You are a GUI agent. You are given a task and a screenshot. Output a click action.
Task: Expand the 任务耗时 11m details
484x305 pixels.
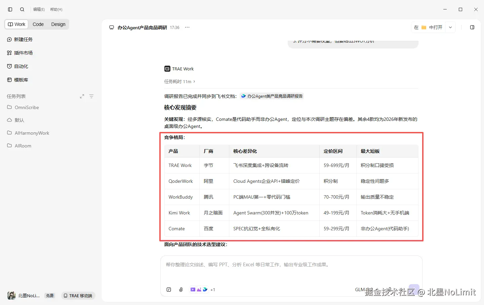tap(180, 81)
